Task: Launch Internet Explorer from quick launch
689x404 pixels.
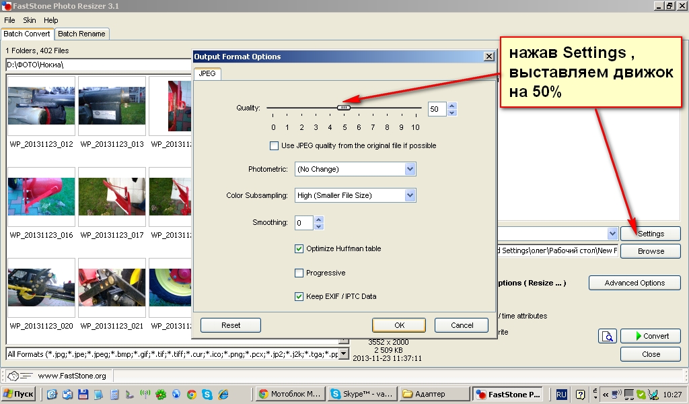Action: [x=223, y=395]
